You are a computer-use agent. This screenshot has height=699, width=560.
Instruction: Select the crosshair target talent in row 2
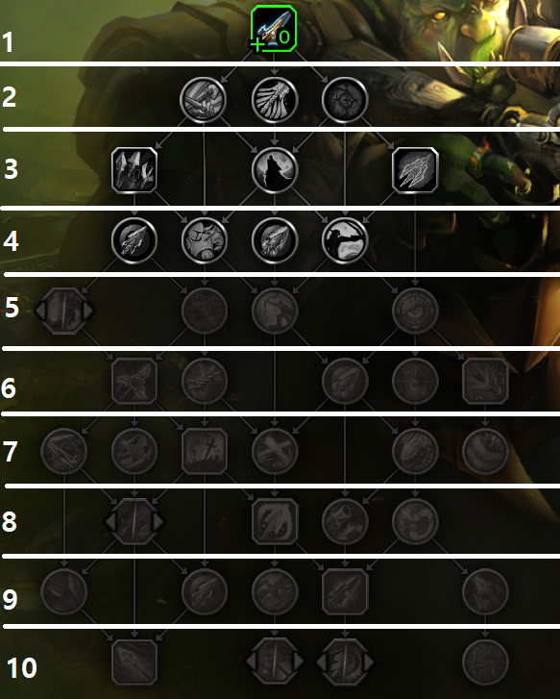point(345,99)
